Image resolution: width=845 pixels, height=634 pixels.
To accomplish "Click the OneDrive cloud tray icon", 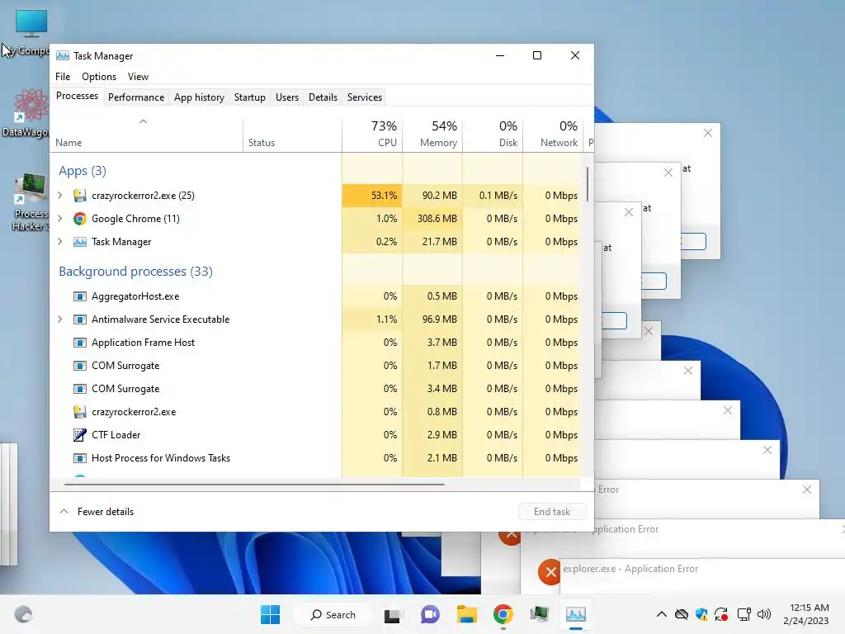I will click(682, 614).
